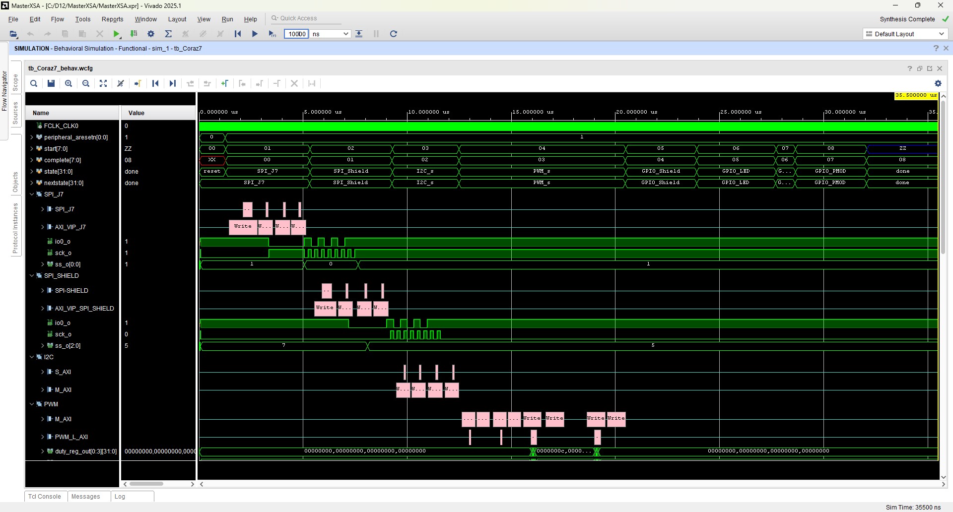Click the Next Transition icon
The width and height of the screenshot is (953, 512).
[207, 83]
